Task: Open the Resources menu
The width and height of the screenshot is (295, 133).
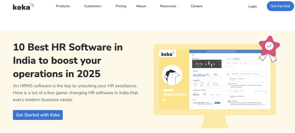Action: point(168,6)
